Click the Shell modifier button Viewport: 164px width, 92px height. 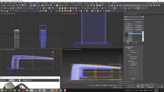(129, 24)
